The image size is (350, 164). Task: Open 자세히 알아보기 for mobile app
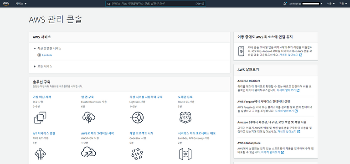click(x=289, y=55)
